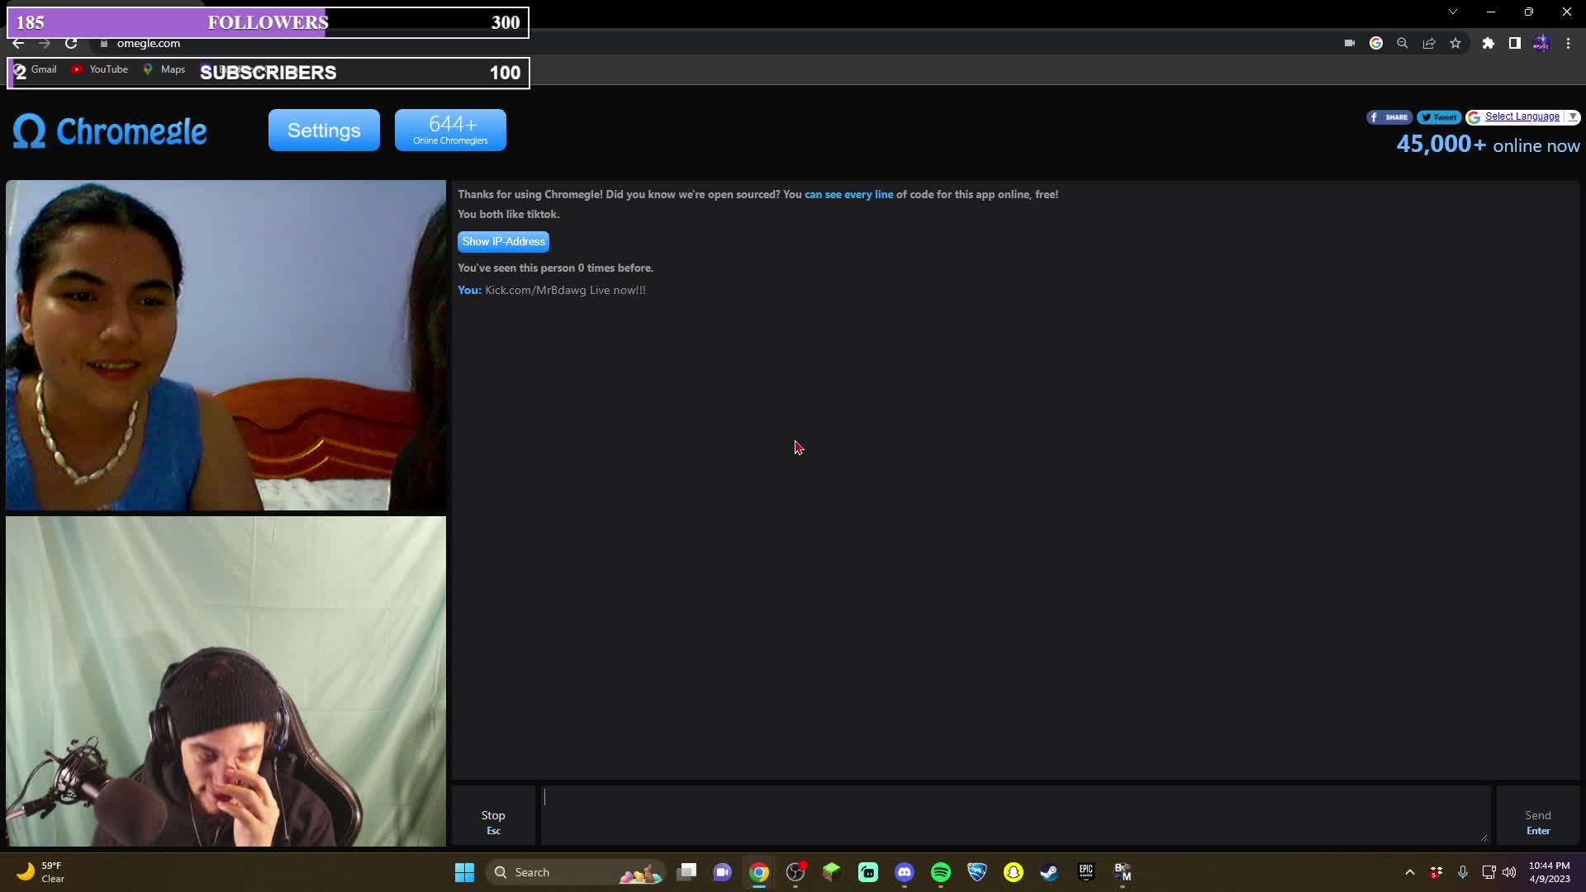This screenshot has width=1586, height=892.
Task: Open Snapchat from taskbar
Action: click(1014, 872)
